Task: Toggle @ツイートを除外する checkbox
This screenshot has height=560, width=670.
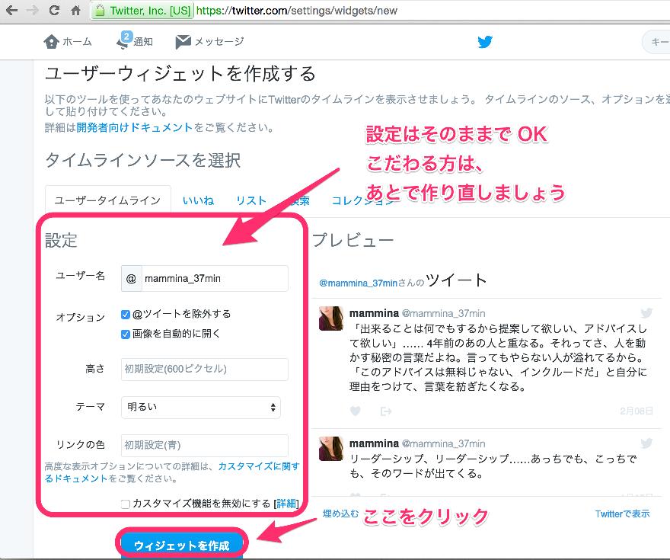Action: click(125, 315)
